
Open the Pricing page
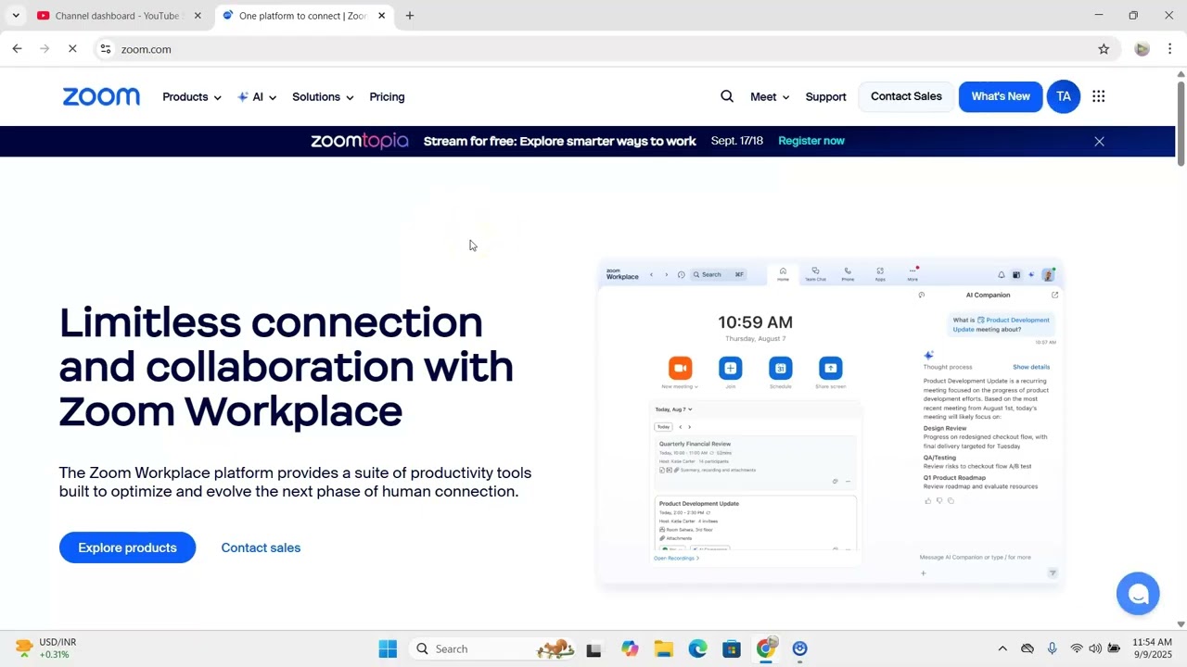[x=387, y=96]
